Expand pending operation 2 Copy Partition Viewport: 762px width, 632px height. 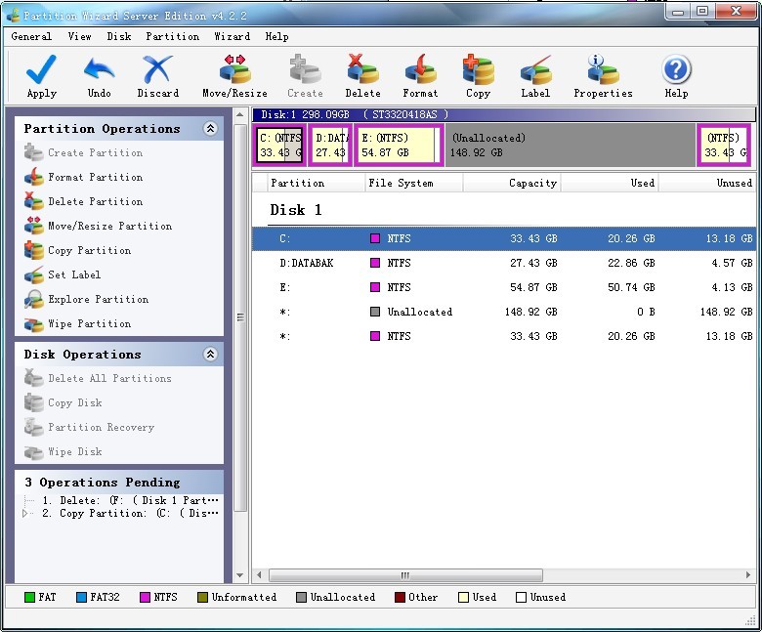tap(24, 513)
